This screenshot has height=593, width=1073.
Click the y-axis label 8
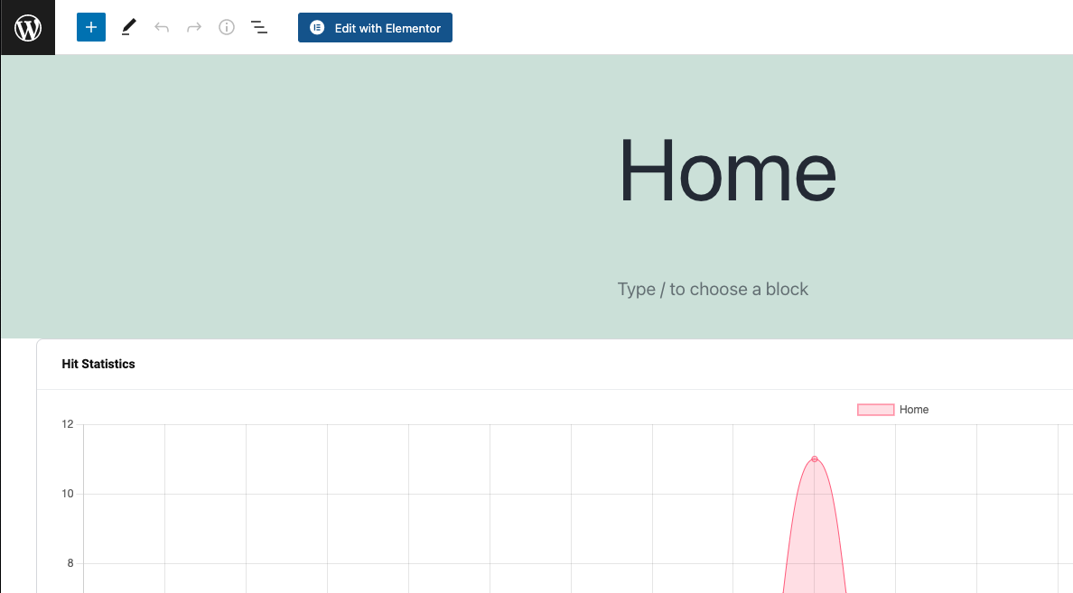(x=70, y=563)
